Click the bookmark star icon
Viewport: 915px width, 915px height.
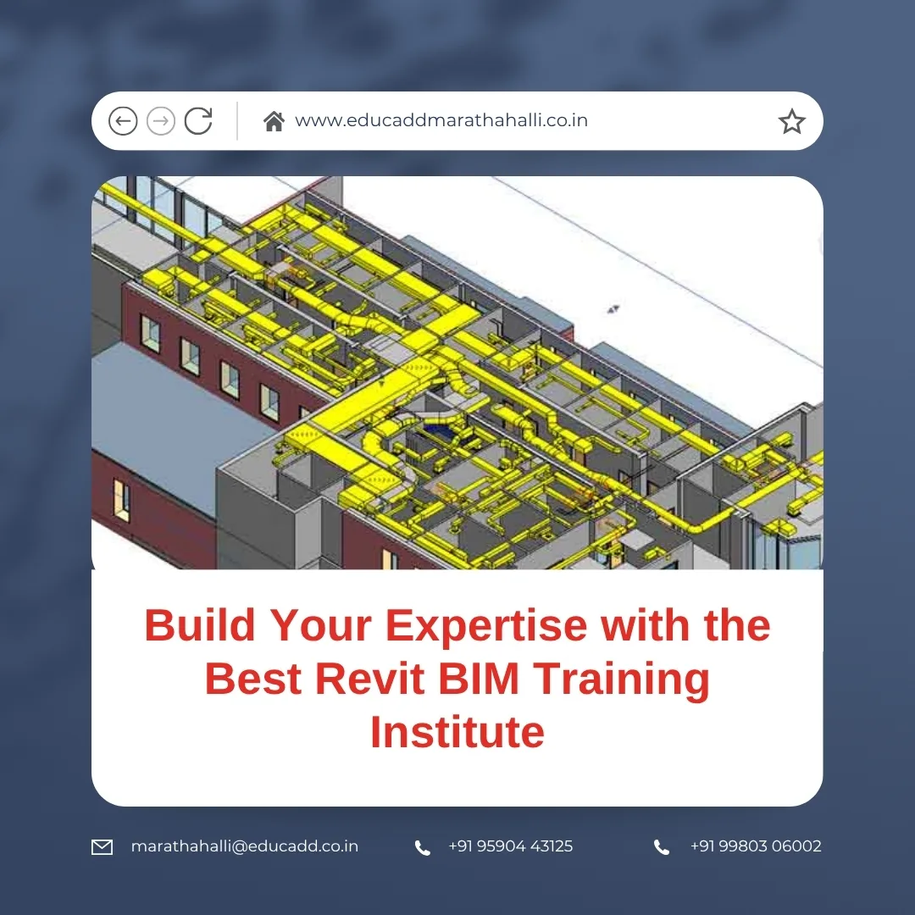tap(792, 121)
